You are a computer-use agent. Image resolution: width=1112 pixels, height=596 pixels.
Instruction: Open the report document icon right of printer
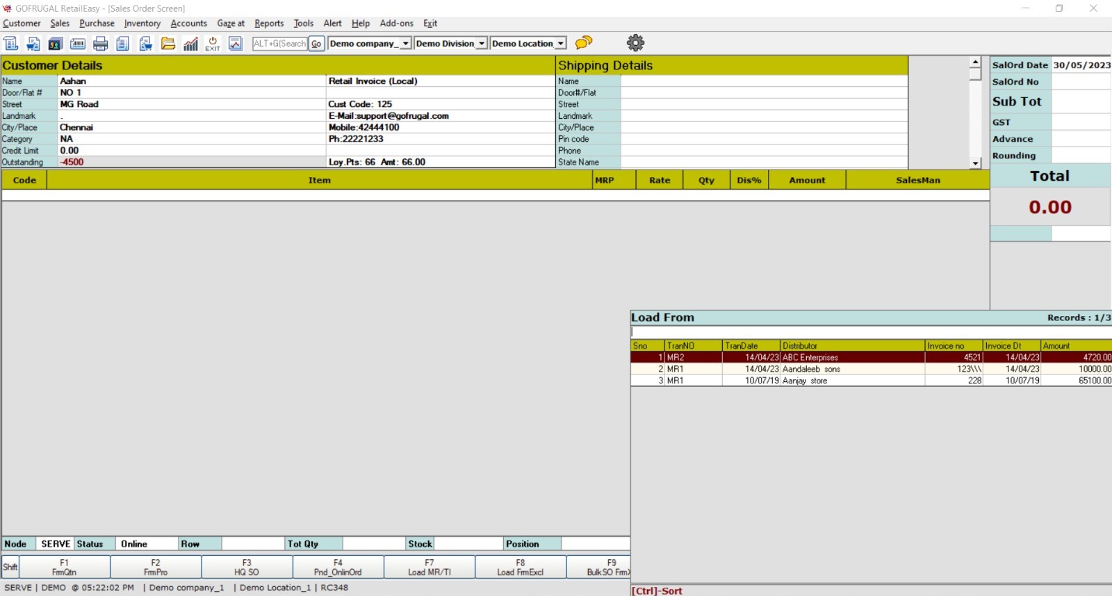(123, 43)
